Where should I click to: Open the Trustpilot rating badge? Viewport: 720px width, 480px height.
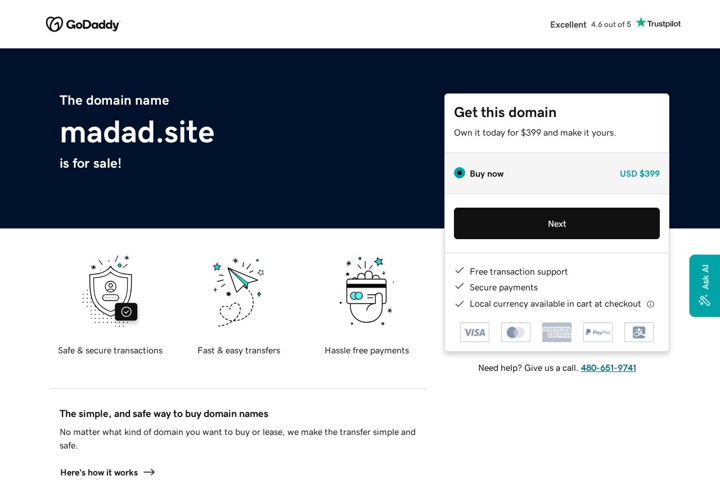(658, 24)
